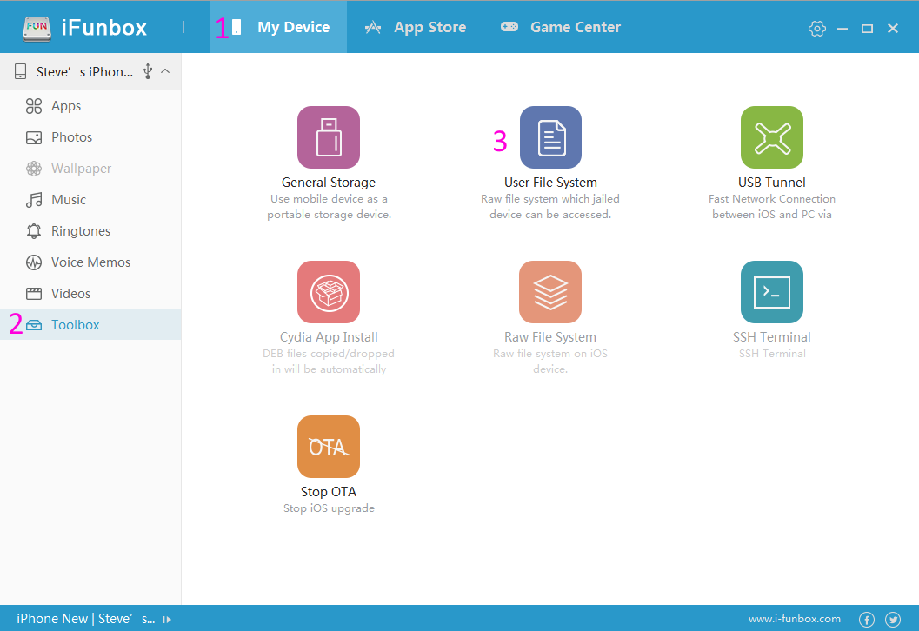Switch to the App Store tab
919x631 pixels.
[x=416, y=27]
